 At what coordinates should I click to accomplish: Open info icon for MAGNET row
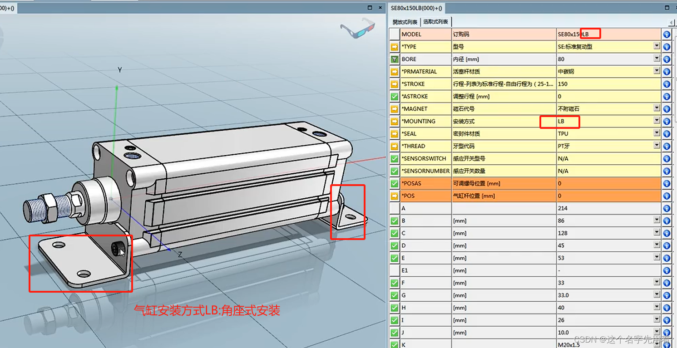pos(667,109)
